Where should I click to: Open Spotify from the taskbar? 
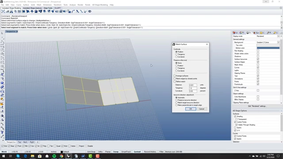(54, 156)
